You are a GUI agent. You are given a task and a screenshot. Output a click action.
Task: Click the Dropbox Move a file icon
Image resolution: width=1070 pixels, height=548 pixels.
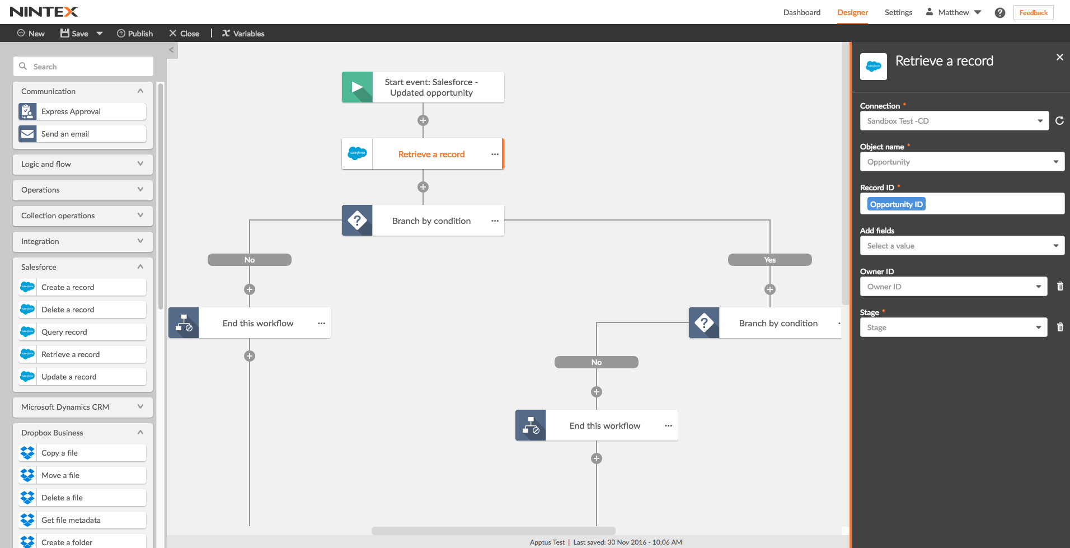pyautogui.click(x=27, y=475)
